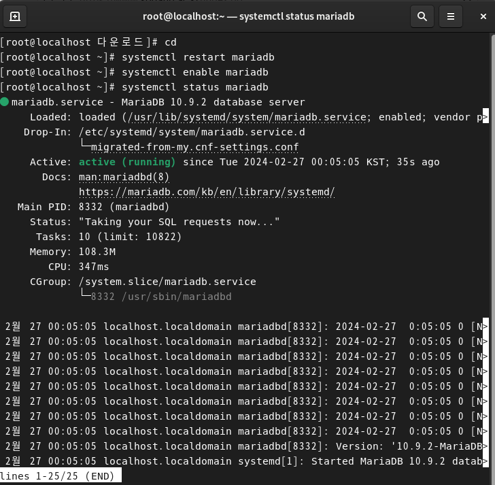Open the migrated-from-my.cnf-settings.conf link
Viewport: 495px width, 485px height.
tap(194, 147)
